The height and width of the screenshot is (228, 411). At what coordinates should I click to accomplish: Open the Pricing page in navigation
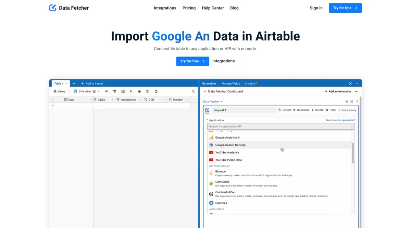189,8
